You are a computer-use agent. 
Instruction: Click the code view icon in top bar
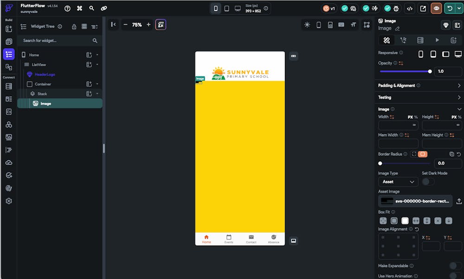click(x=409, y=8)
